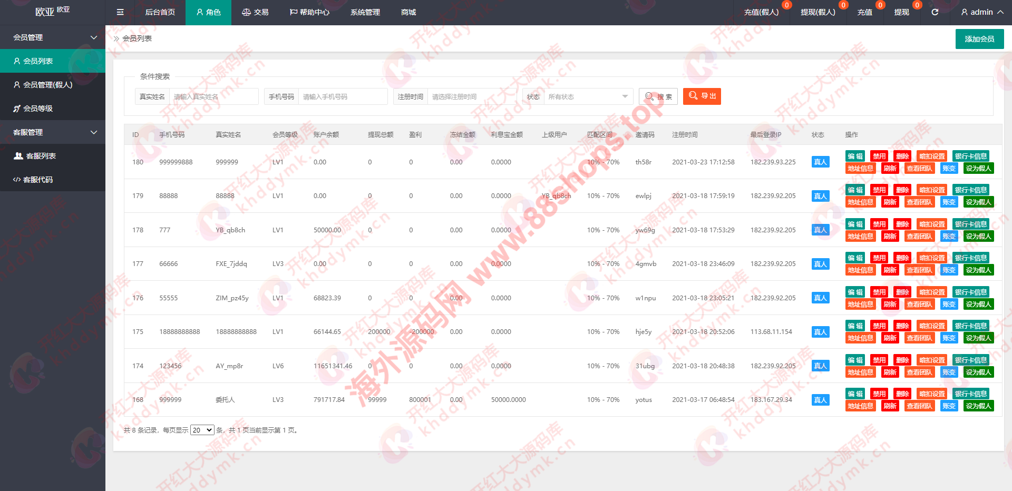
Task: Open the 系统管理 top menu
Action: 365,12
